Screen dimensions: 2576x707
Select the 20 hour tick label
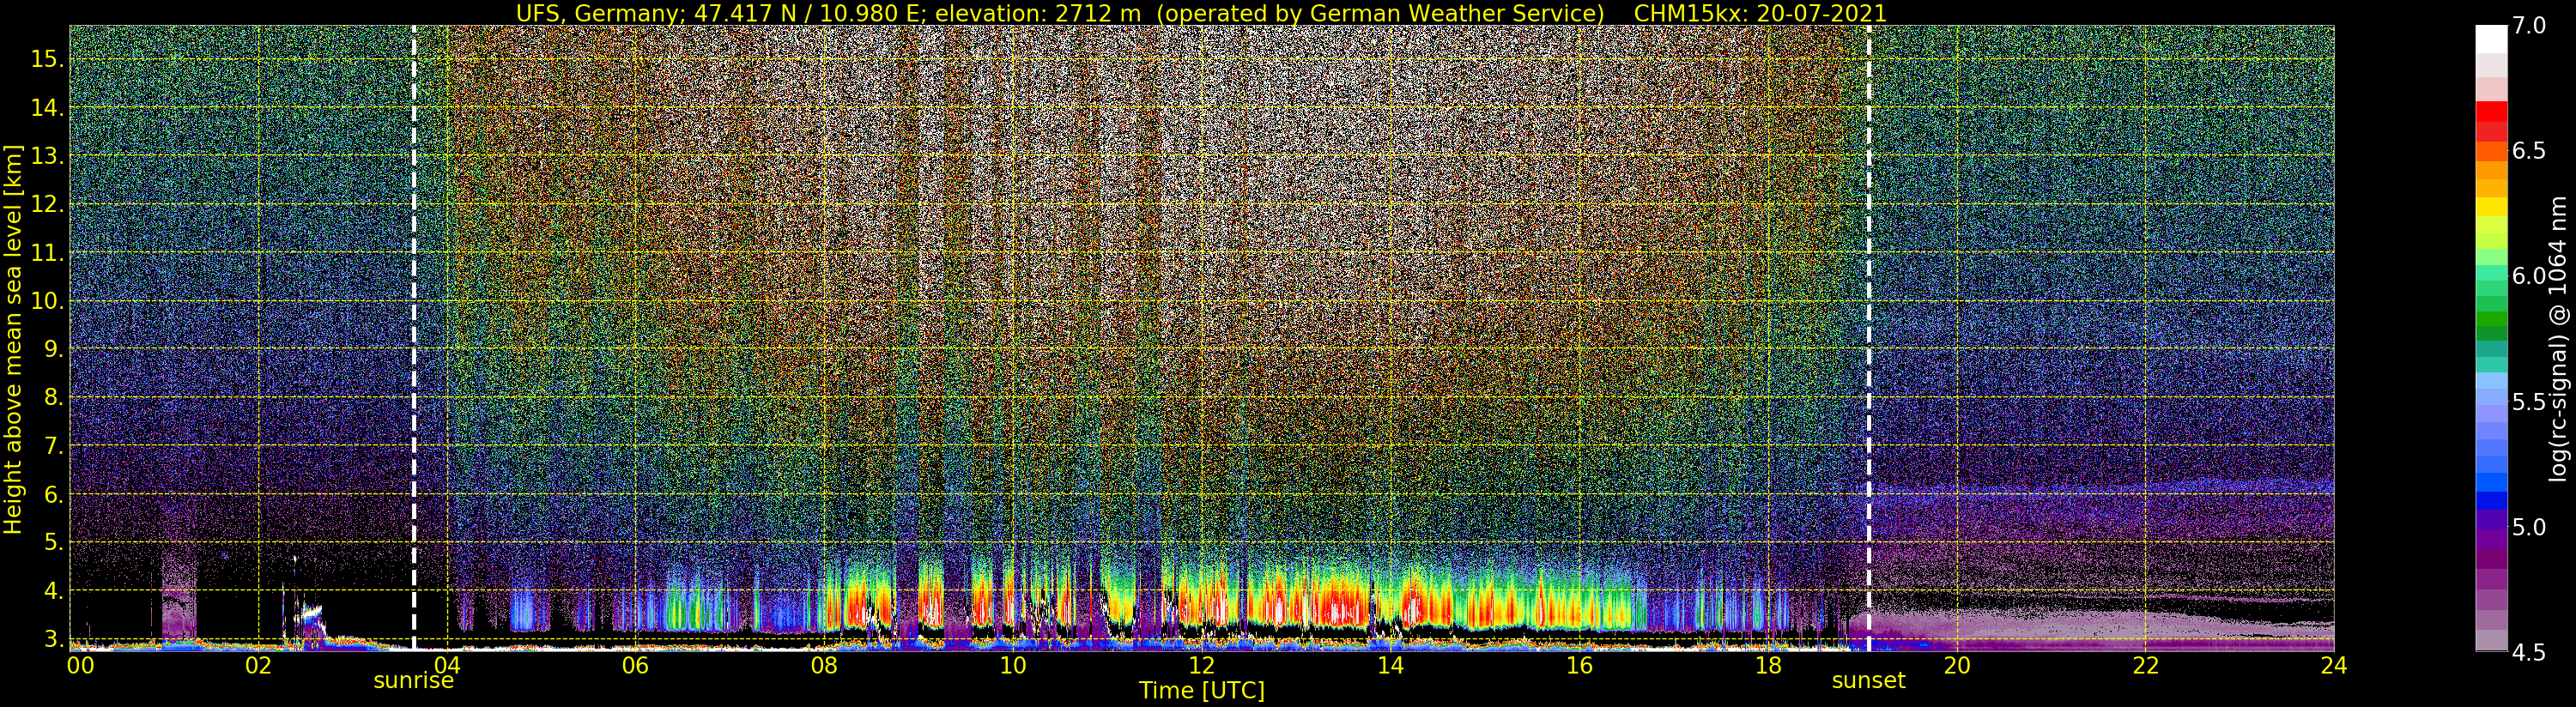point(1956,666)
